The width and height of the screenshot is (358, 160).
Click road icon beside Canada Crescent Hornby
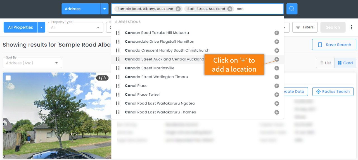click(118, 50)
